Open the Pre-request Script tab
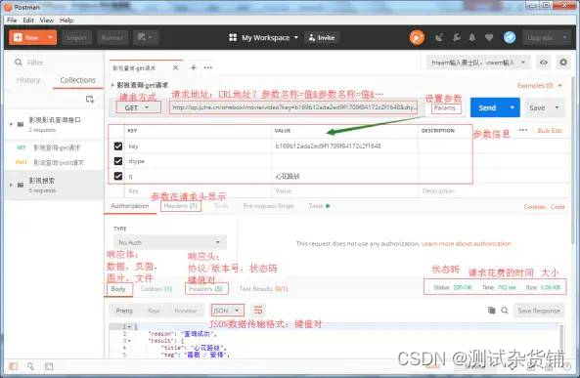The width and height of the screenshot is (580, 378). [269, 206]
